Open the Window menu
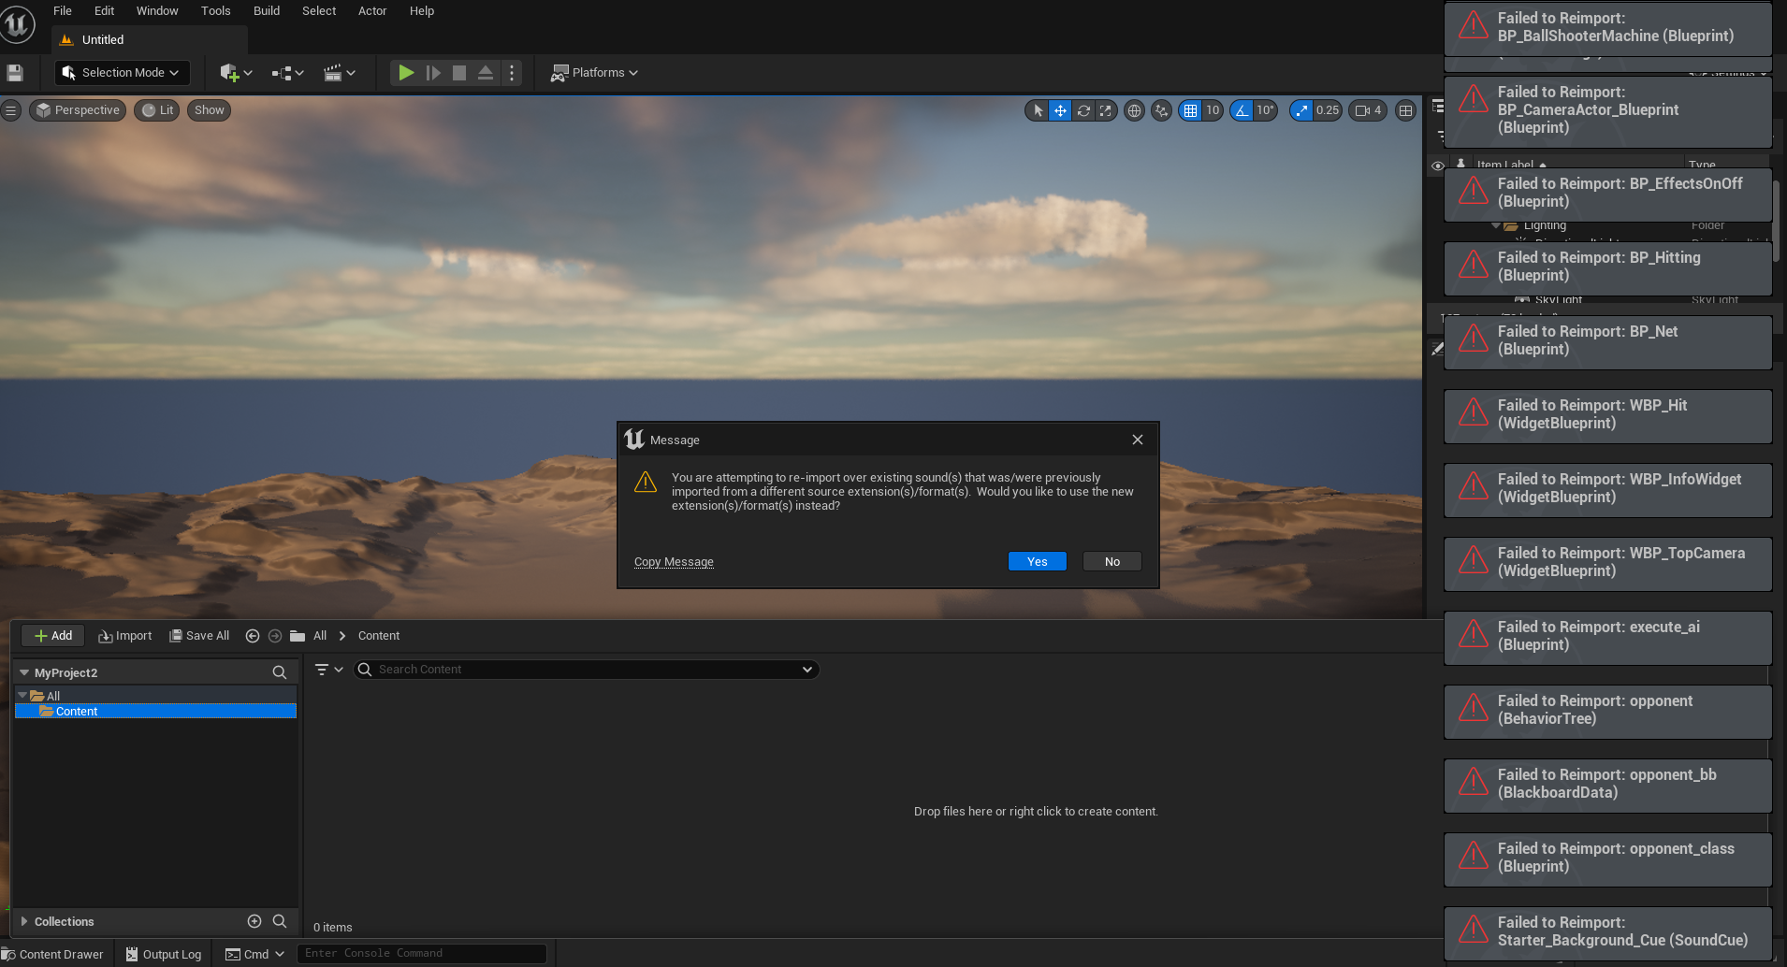This screenshot has width=1787, height=967. click(157, 11)
